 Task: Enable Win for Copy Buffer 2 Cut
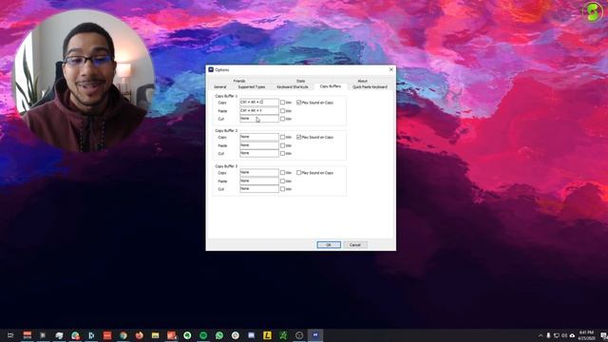(283, 153)
